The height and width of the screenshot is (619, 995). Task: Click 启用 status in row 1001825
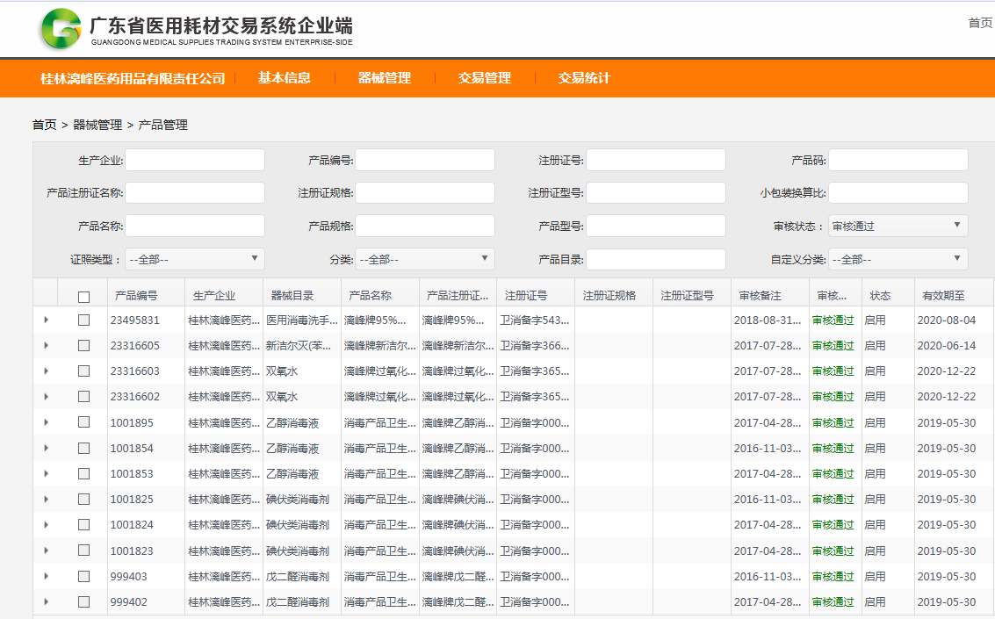tap(875, 499)
